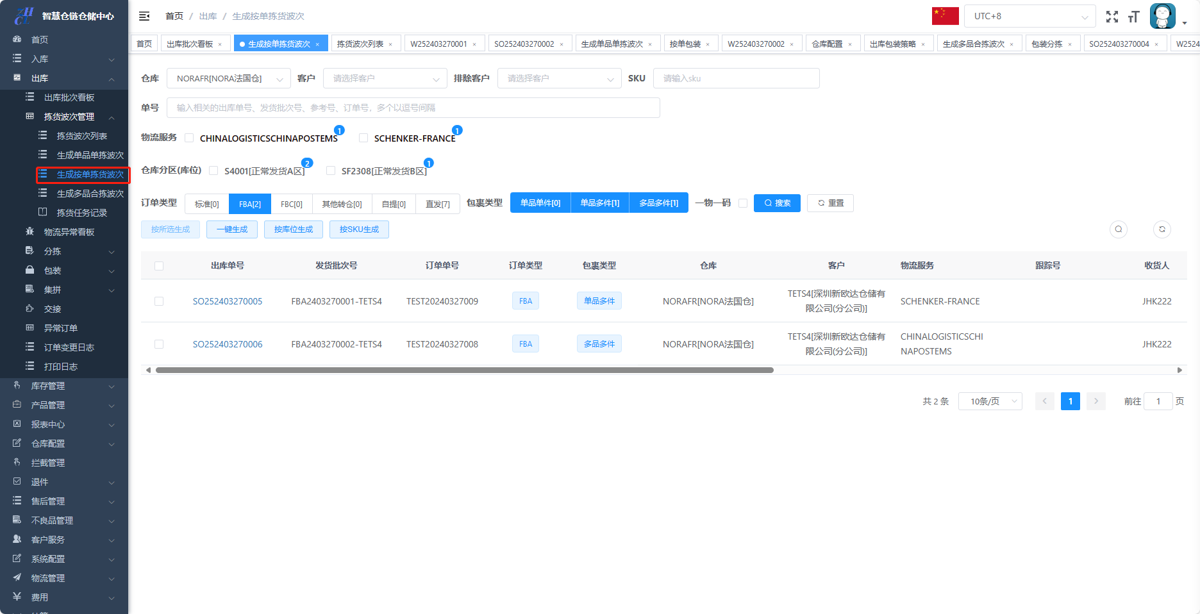1200x614 pixels.
Task: Click the blue 搜索 button
Action: coord(777,203)
